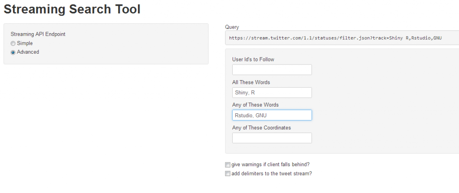Select the Advanced endpoint radio button
Screen dimensions: 459x193
(13, 52)
